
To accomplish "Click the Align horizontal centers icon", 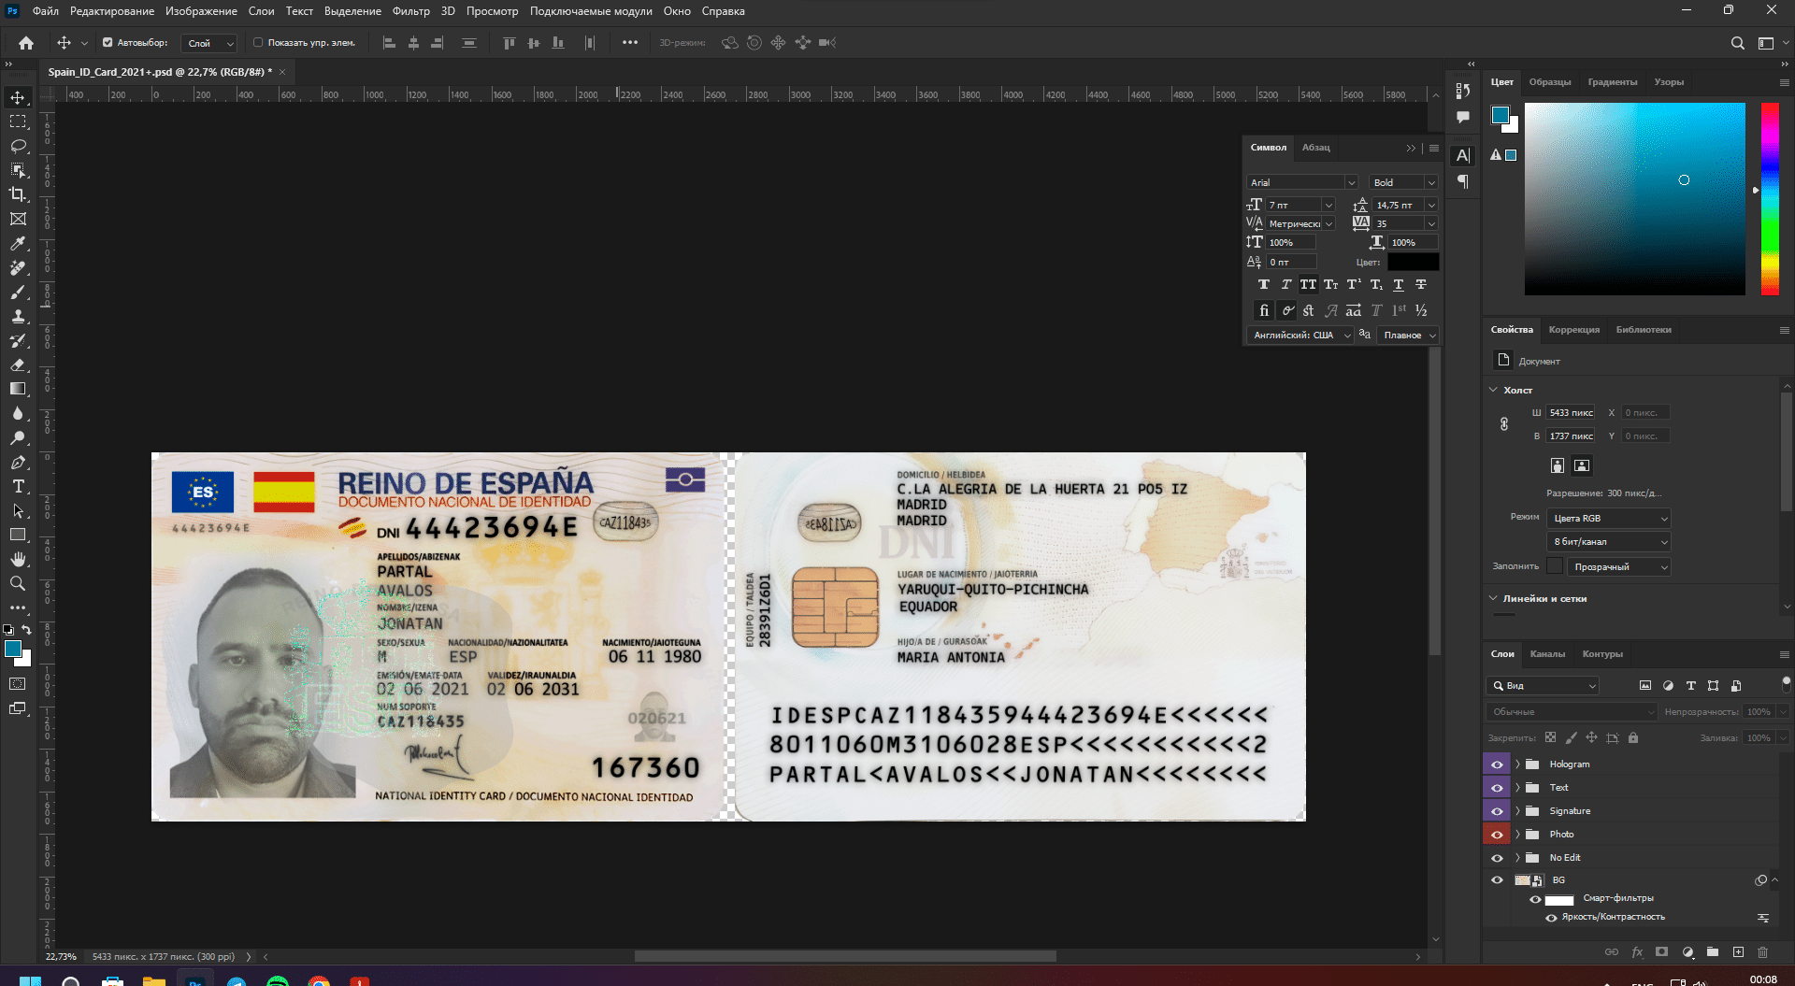I will point(412,43).
